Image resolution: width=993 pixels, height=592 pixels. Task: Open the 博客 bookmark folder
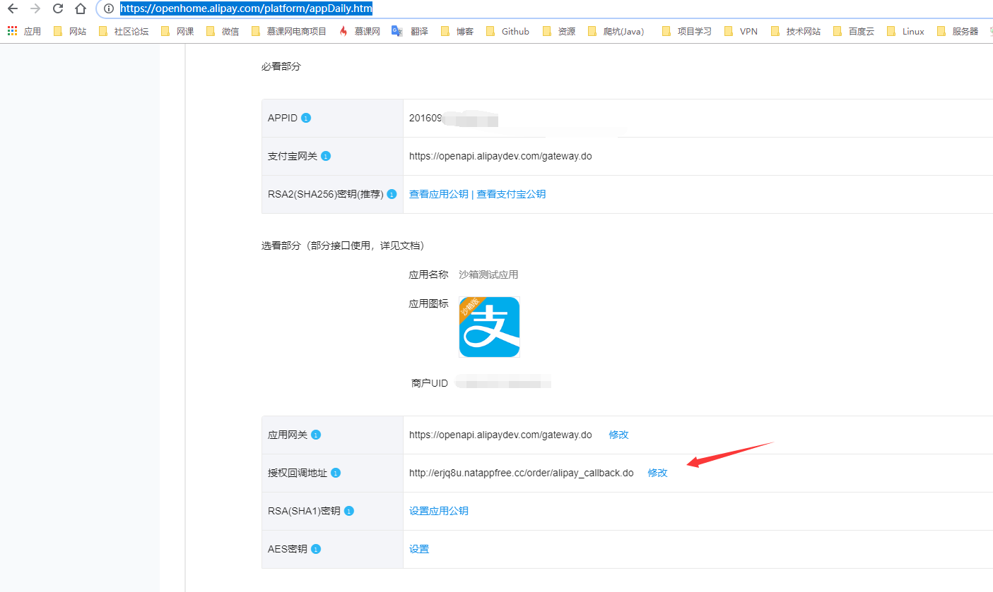click(x=457, y=31)
